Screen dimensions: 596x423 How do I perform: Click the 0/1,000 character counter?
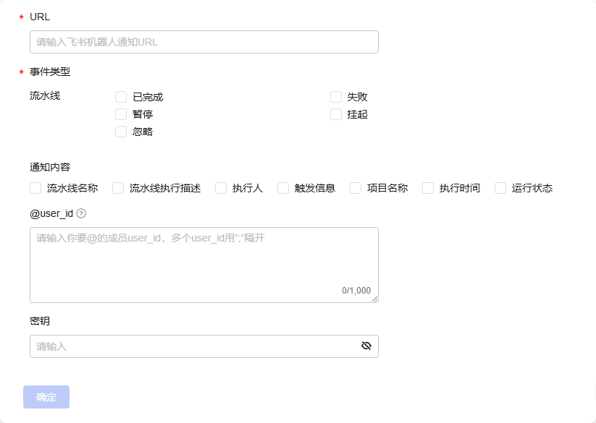coord(356,291)
